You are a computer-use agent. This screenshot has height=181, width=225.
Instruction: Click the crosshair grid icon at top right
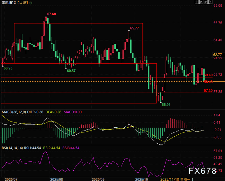(x=197, y=2)
